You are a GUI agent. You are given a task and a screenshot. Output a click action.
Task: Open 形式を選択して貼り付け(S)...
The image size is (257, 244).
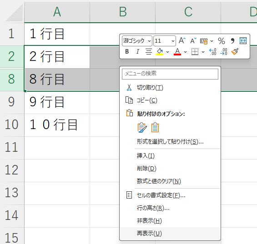tap(170, 141)
